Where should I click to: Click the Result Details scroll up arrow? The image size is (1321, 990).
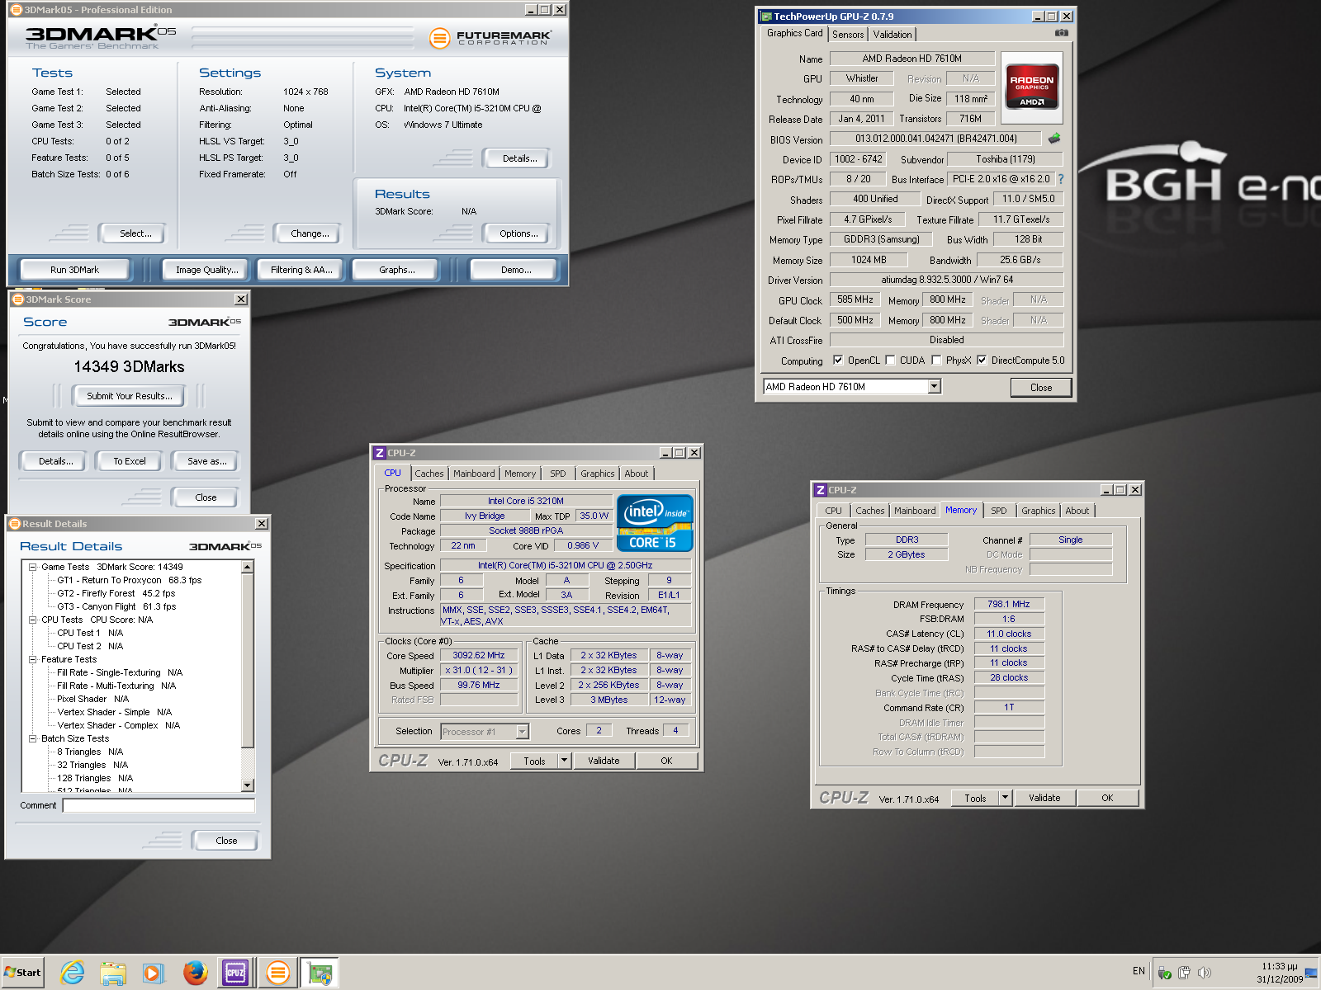pos(248,567)
